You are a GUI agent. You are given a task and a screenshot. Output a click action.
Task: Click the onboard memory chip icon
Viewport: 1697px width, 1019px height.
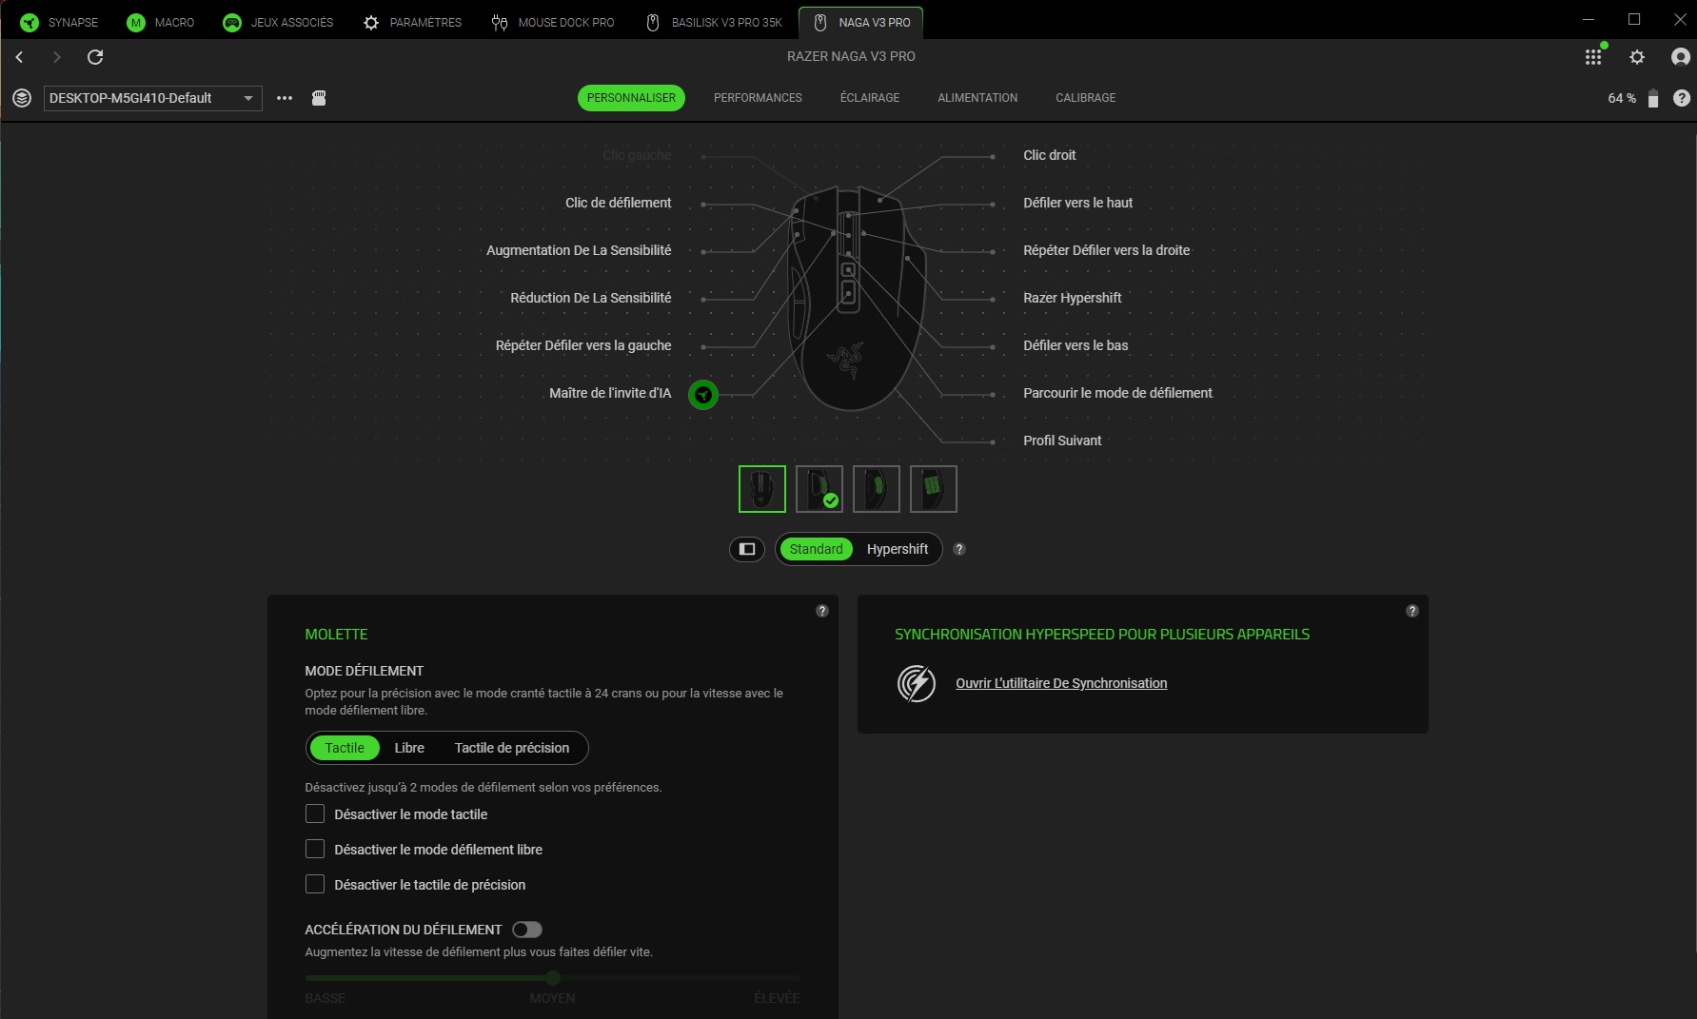coord(319,98)
